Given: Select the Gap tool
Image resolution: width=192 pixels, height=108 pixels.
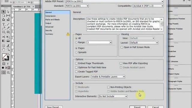Looking at the screenshot, I should (8, 16).
